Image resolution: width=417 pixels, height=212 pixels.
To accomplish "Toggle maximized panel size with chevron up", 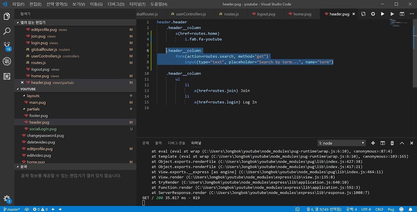I will 402,143.
